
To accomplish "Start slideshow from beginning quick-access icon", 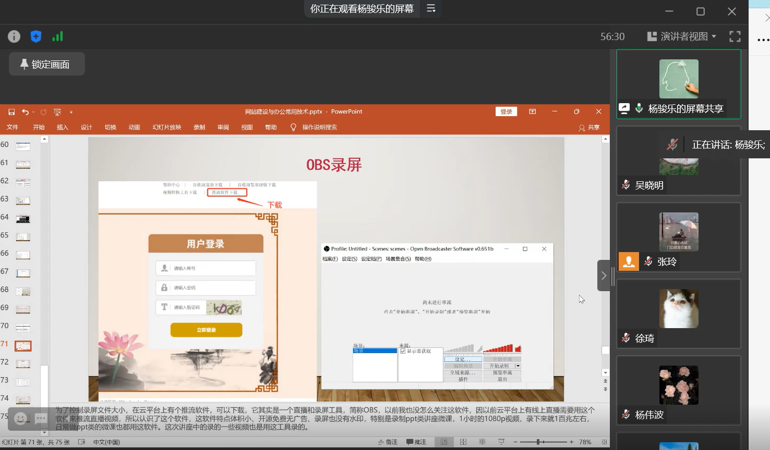I will 57,112.
